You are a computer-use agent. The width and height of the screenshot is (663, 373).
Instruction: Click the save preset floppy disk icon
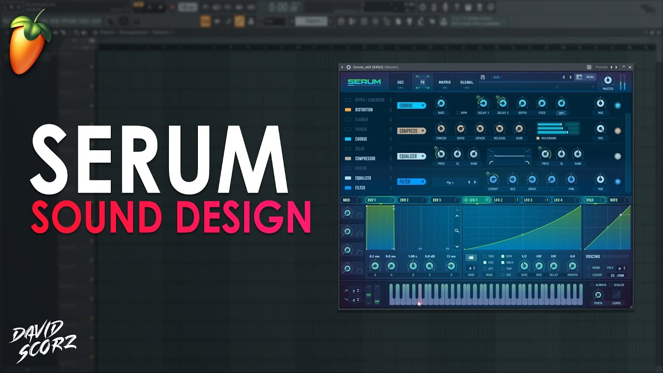tap(482, 77)
